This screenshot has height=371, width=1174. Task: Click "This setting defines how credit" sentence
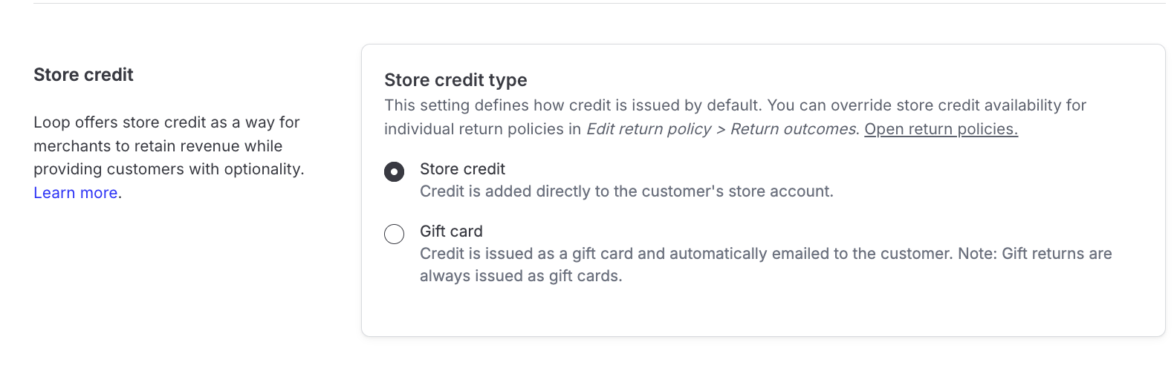572,105
